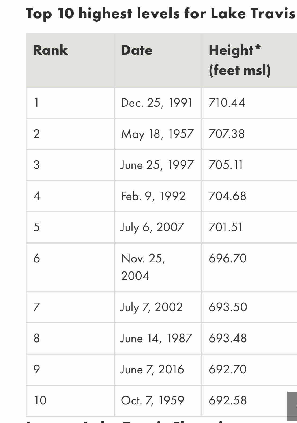Click the 696.70 height value
Viewport: 297px width, 423px height.
point(228,258)
